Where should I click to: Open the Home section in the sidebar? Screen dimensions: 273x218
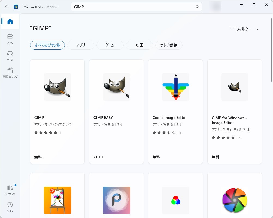[x=10, y=21]
